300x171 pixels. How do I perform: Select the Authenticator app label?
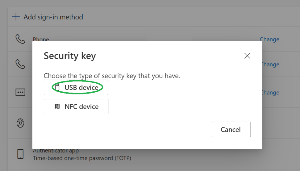56,151
